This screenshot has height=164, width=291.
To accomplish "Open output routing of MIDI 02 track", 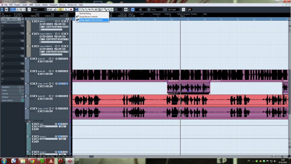I will pyautogui.click(x=57, y=27).
